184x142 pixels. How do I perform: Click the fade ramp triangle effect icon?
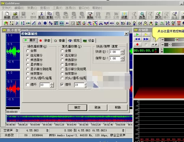pyautogui.click(x=34, y=23)
